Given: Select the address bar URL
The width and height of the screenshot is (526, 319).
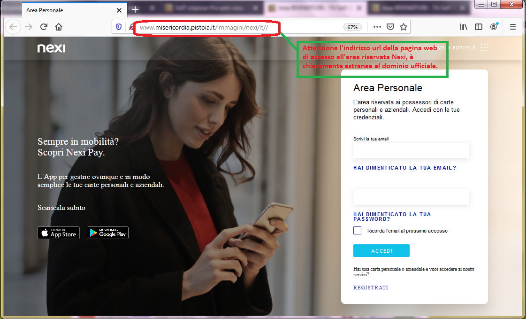Looking at the screenshot, I should tap(204, 27).
